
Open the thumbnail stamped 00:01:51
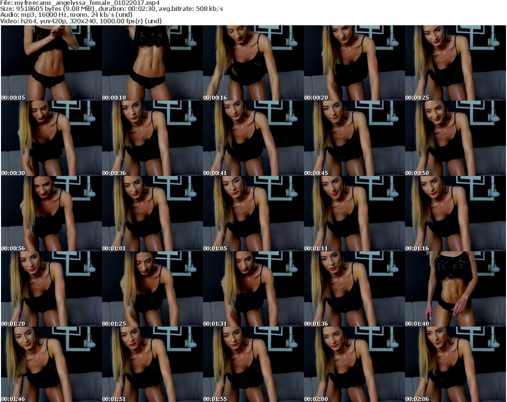click(152, 364)
